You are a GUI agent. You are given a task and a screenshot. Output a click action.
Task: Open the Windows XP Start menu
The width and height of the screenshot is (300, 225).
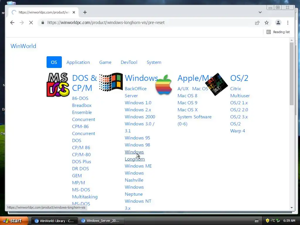coord(14,221)
